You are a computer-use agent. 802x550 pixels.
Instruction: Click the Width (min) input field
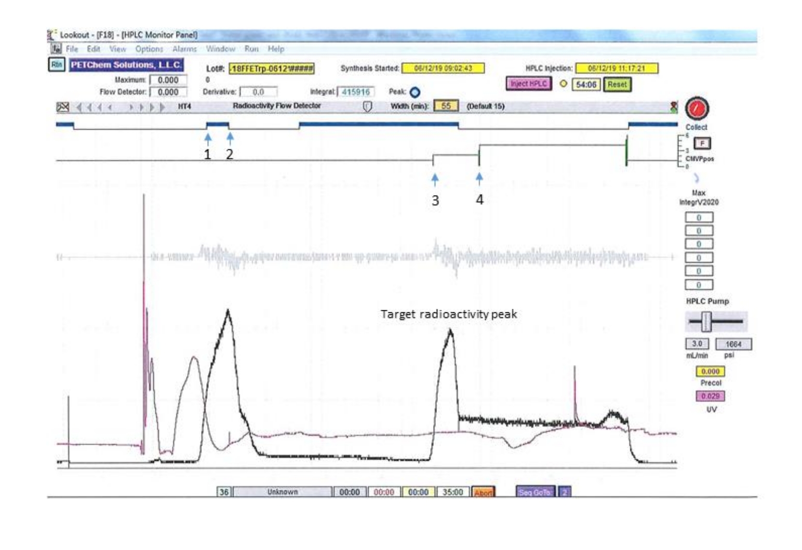446,106
